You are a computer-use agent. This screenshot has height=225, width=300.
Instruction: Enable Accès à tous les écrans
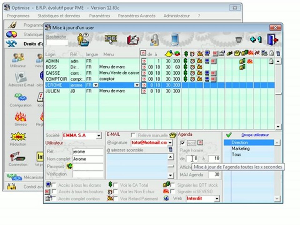pyautogui.click(x=54, y=185)
